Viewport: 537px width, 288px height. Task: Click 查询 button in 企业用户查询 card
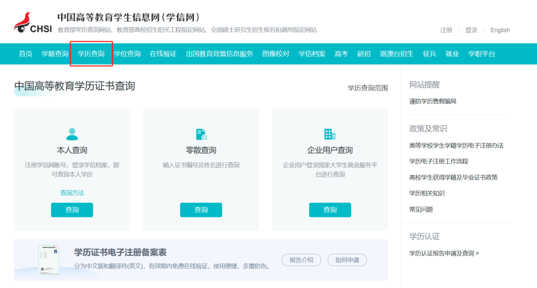pos(330,210)
